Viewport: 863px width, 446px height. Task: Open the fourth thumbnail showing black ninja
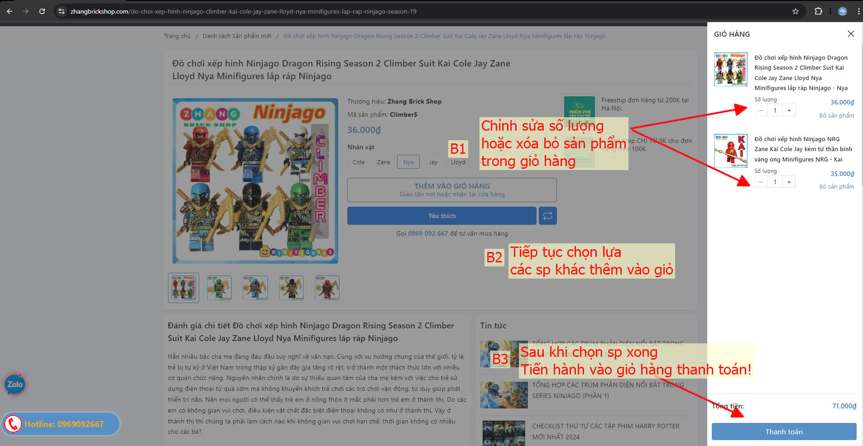[291, 288]
